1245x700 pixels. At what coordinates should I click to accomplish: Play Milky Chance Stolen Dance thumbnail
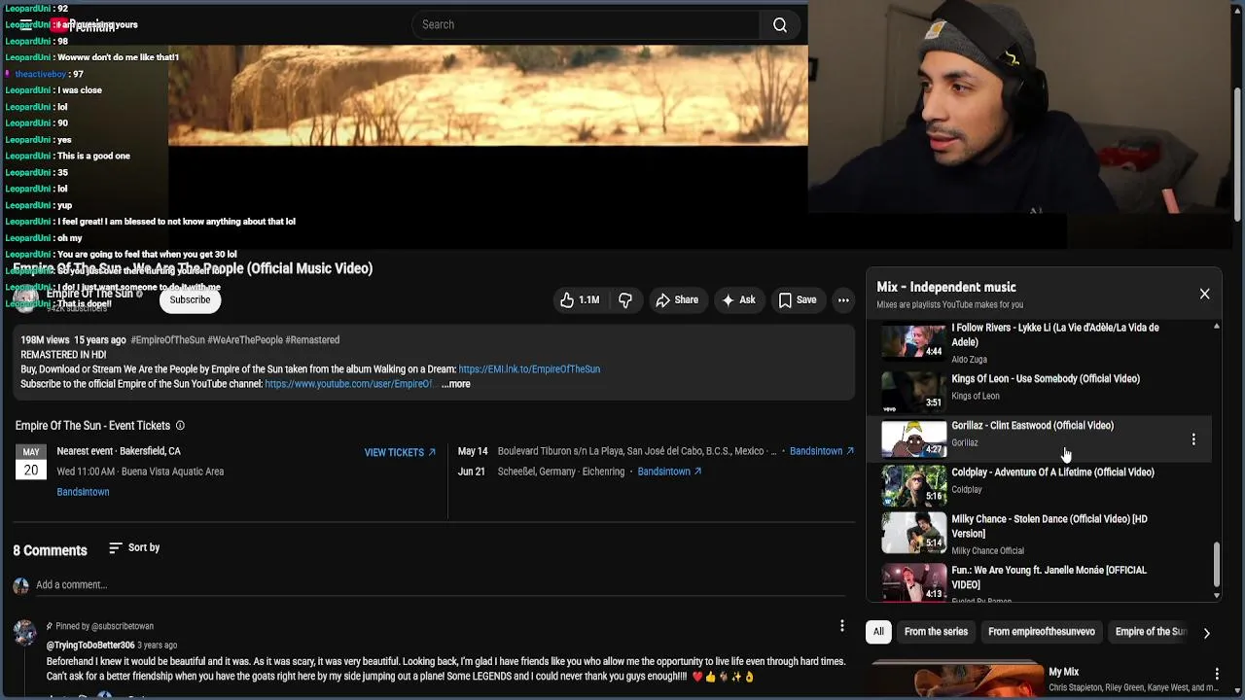(x=913, y=532)
